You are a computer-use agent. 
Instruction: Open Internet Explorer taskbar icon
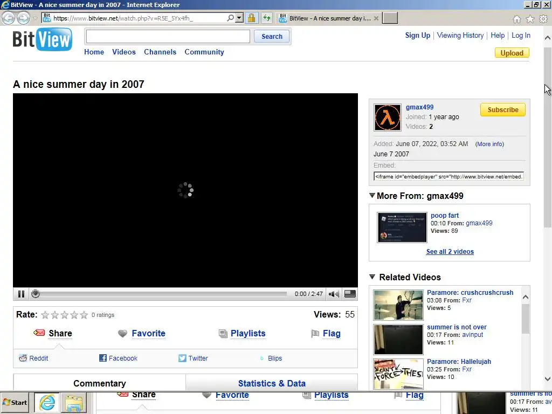click(x=47, y=403)
